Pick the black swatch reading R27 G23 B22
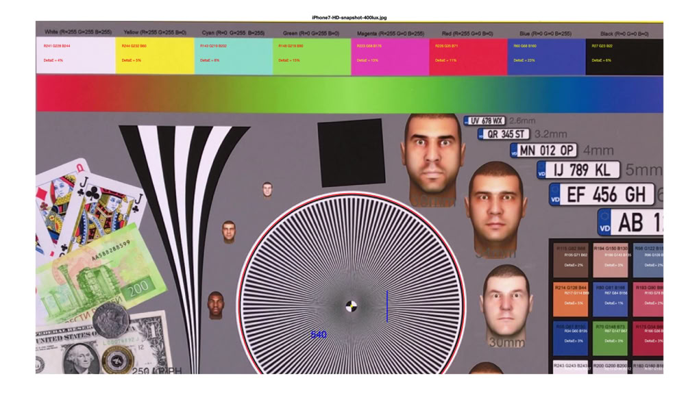Viewport: 699px width, 415px height. 624,57
